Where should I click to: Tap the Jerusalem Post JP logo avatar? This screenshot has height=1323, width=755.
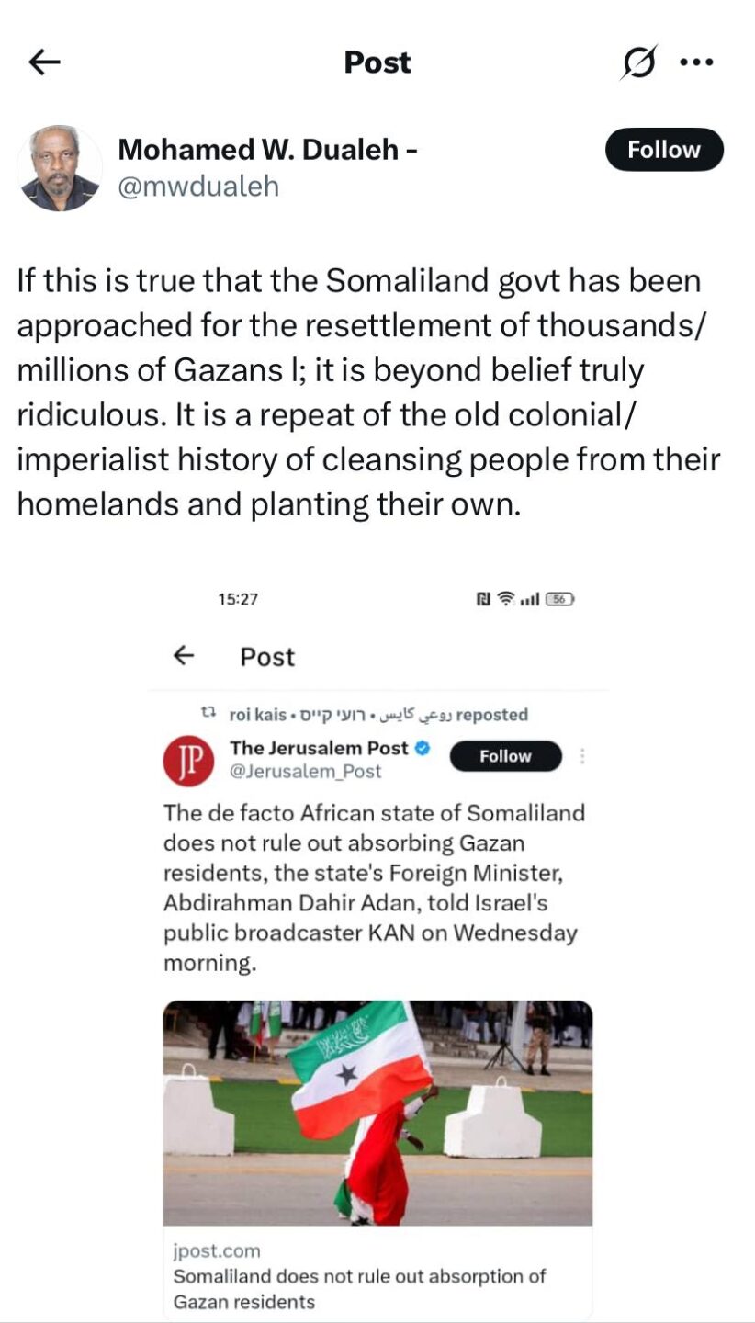(x=188, y=762)
